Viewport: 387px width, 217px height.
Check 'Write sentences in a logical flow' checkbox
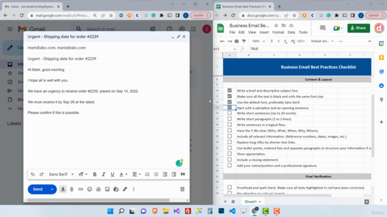coord(230,125)
